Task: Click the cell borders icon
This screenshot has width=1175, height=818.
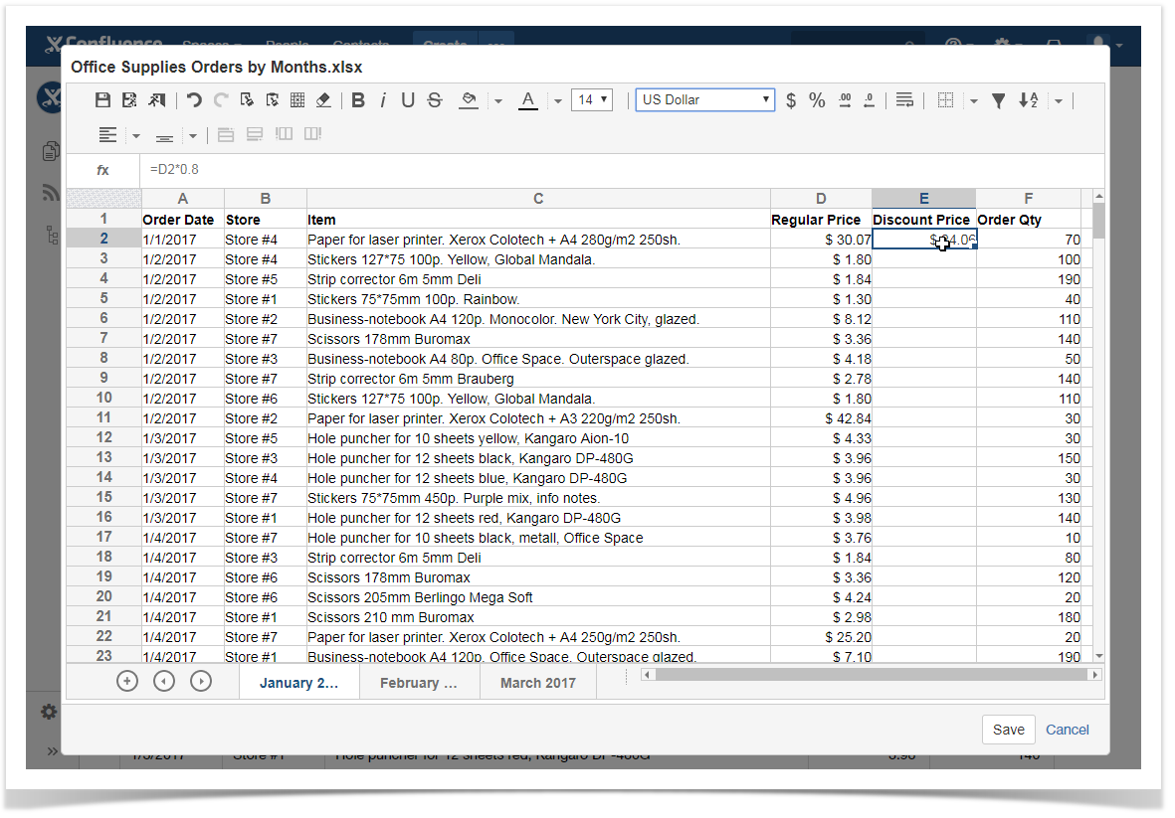Action: click(x=946, y=100)
